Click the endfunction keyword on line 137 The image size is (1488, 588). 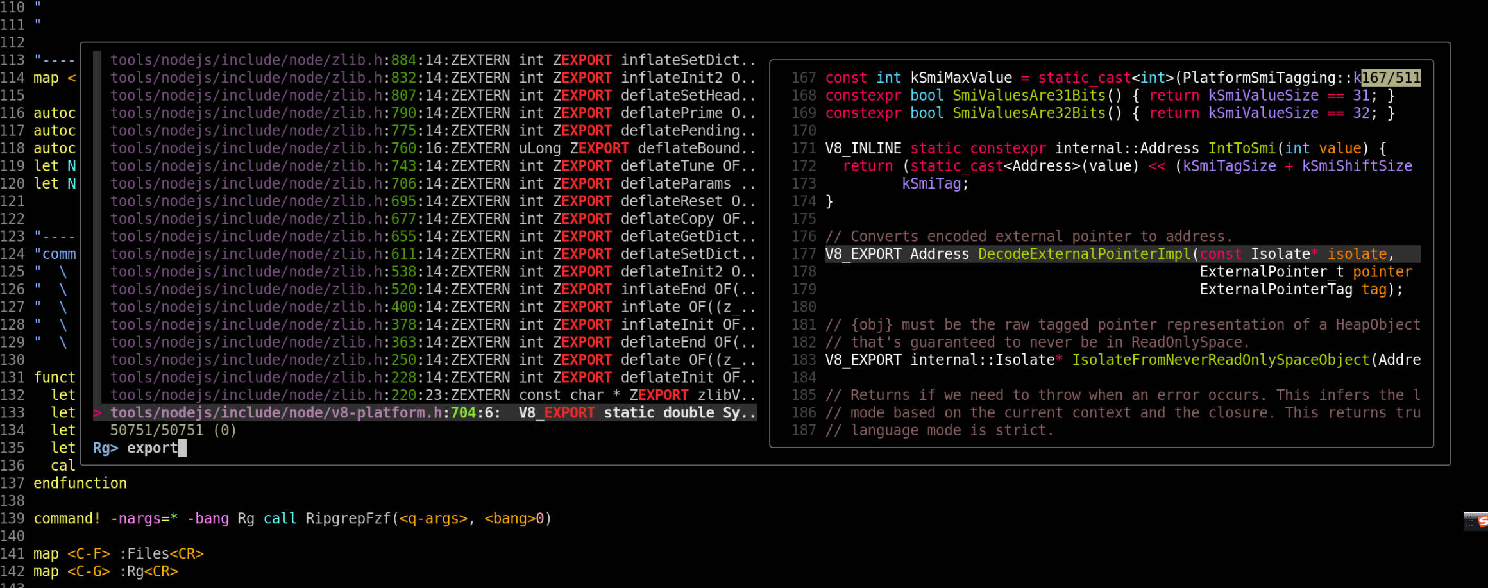click(x=80, y=483)
